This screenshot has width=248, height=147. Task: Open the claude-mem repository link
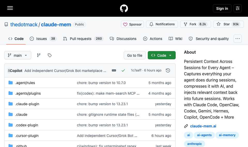pyautogui.click(x=56, y=25)
